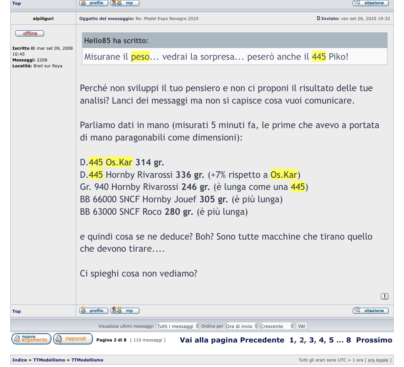Open alpiliguri's profile via the profilo button under the post
Viewport: 404px width, 367px height.
[x=94, y=311]
